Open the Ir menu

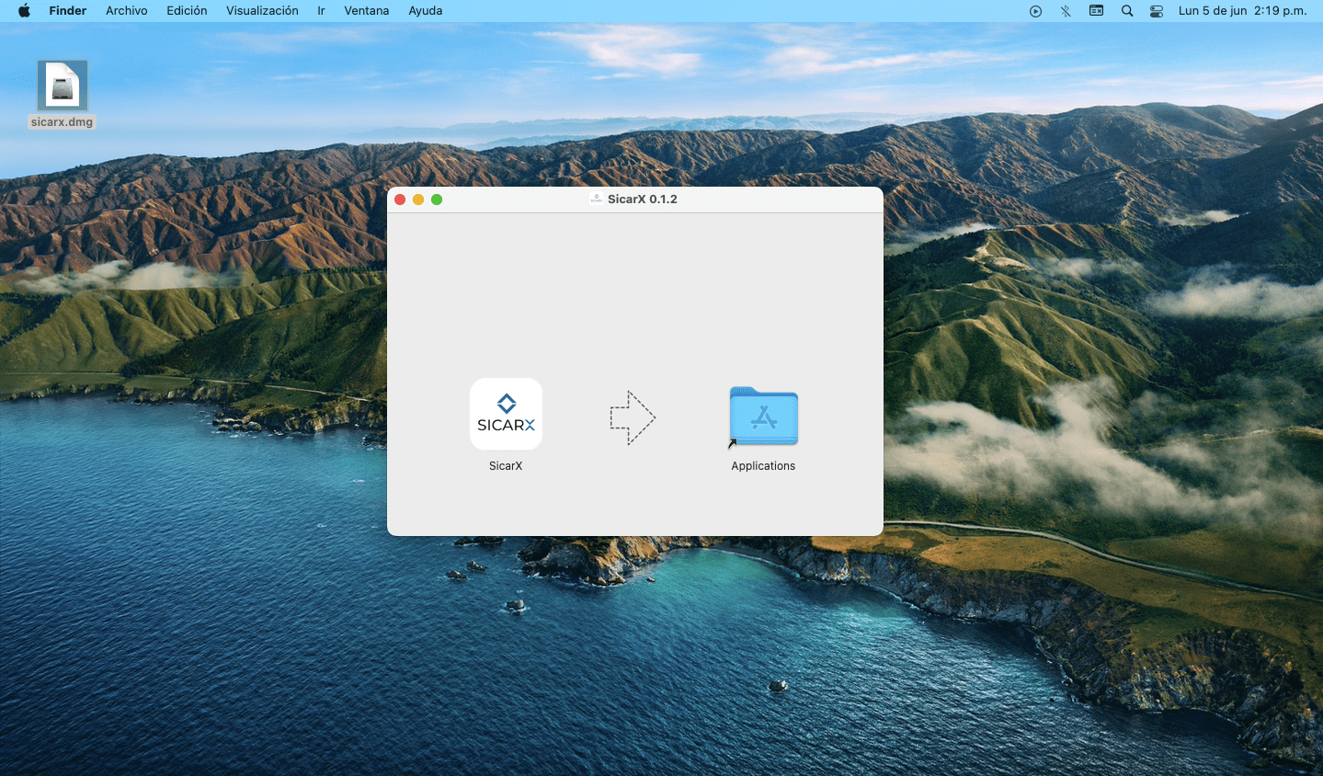[320, 10]
